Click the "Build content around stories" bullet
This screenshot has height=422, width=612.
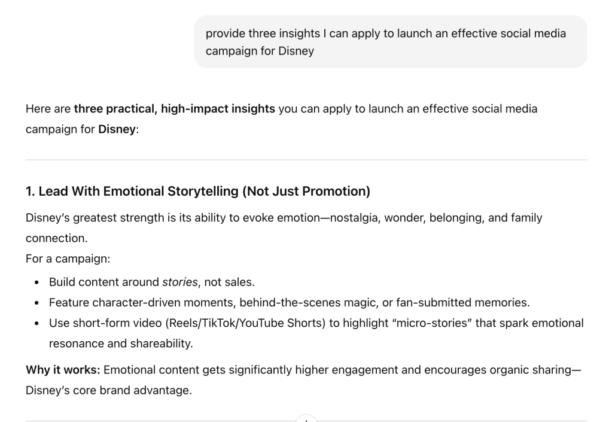point(152,282)
